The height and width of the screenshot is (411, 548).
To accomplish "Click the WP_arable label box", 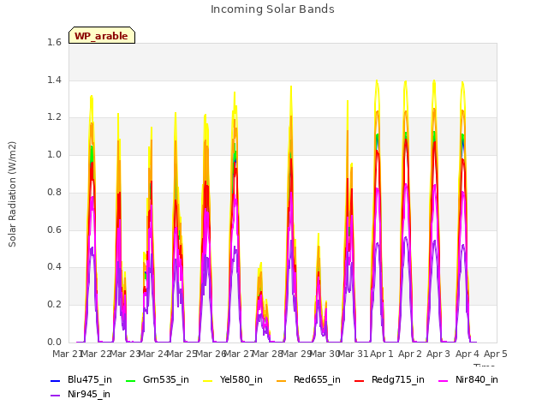I will pyautogui.click(x=102, y=35).
